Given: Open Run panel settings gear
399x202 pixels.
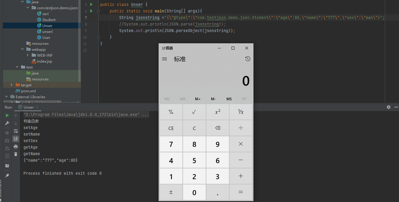Looking at the screenshot, I should 389,107.
